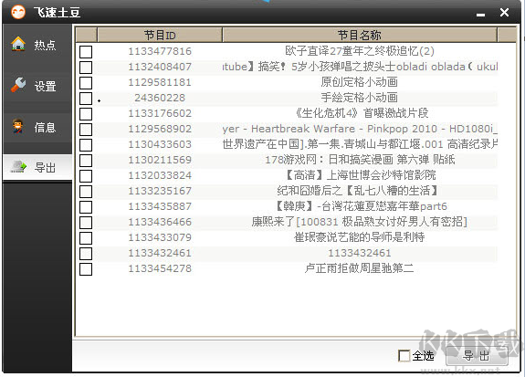Viewport: 525px width, 377px height.
Task: Open the 热点 house icon
Action: pyautogui.click(x=18, y=44)
